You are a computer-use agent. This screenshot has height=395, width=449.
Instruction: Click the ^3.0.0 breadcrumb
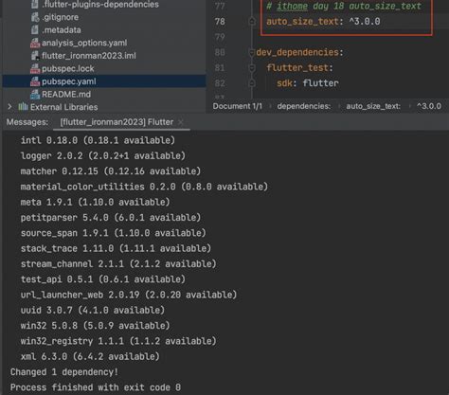click(429, 106)
